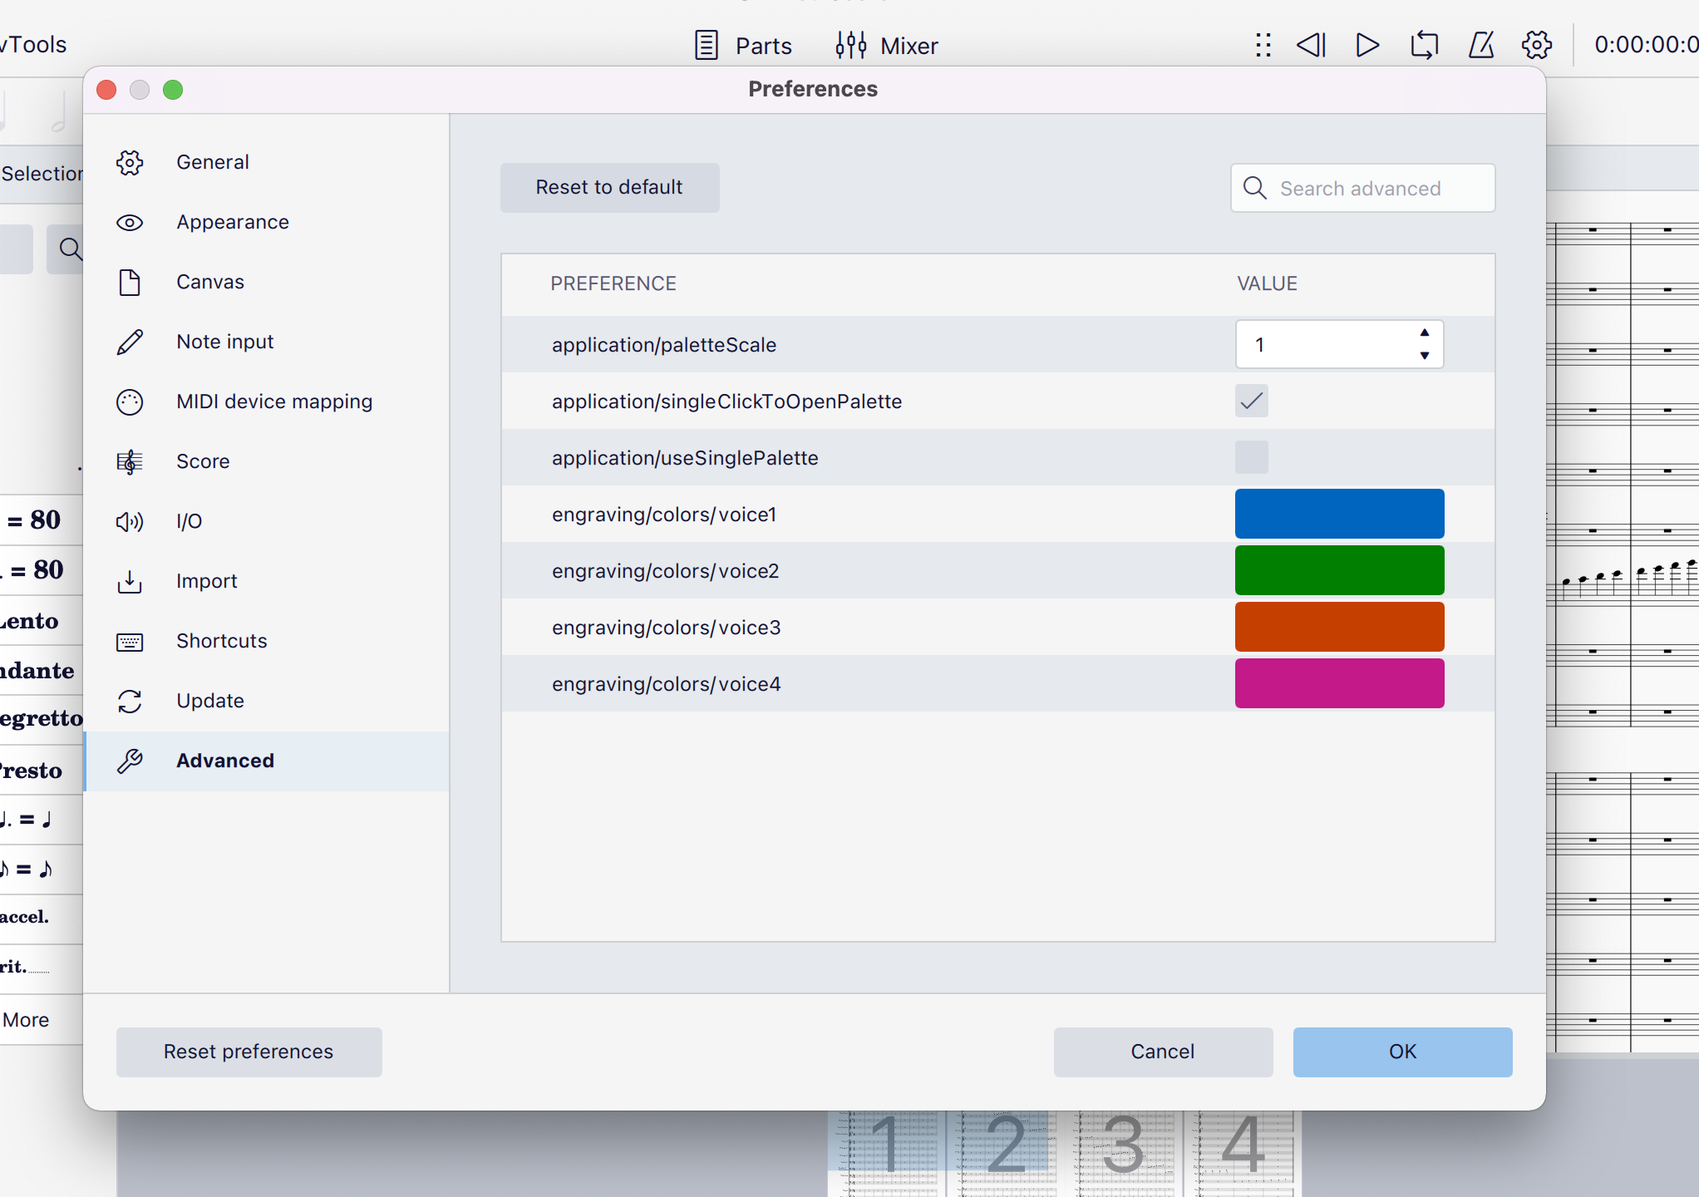Open MIDI device mapping preferences
Viewport: 1699px width, 1197px height.
(274, 401)
